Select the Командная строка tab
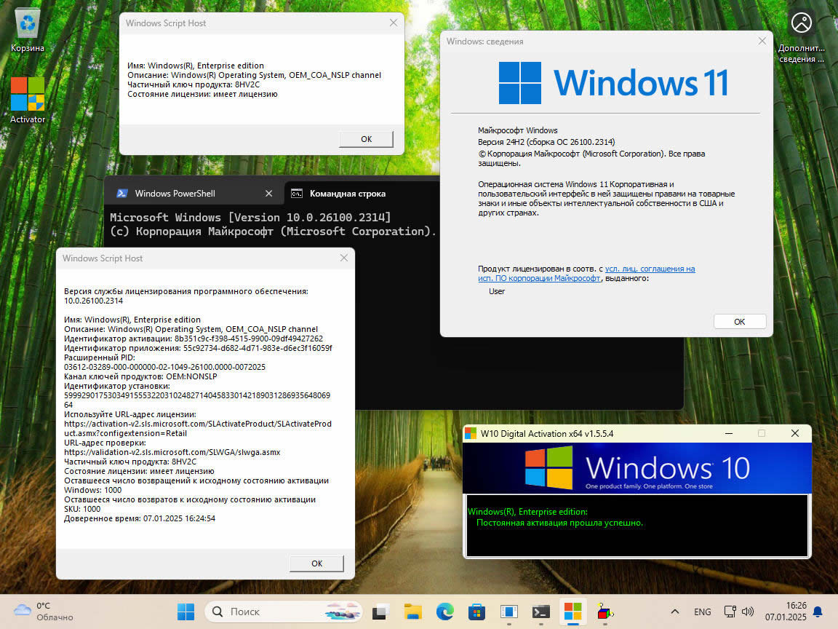This screenshot has height=629, width=838. 348,194
